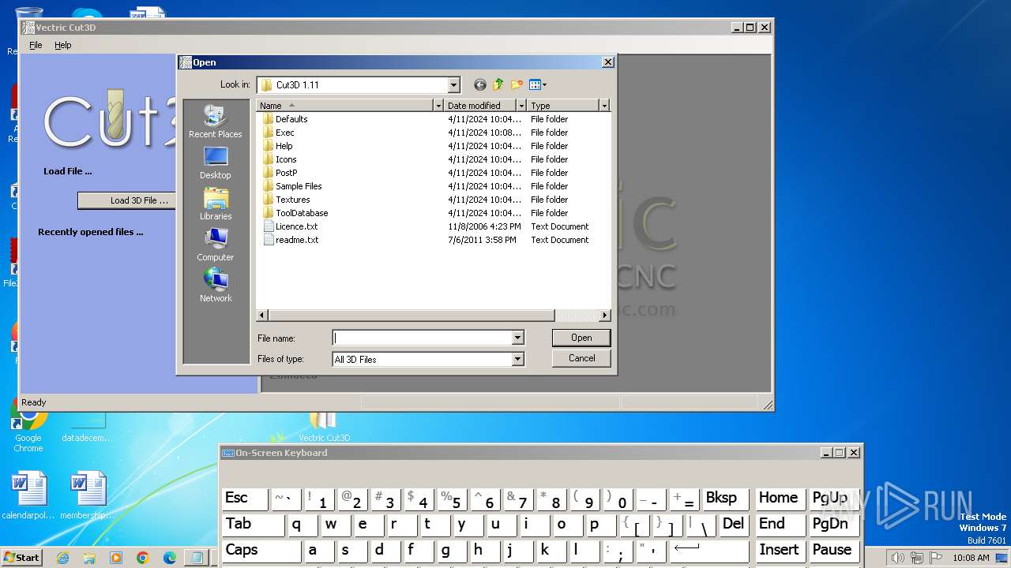The width and height of the screenshot is (1011, 568).
Task: Open the View Menu button
Action: [538, 84]
